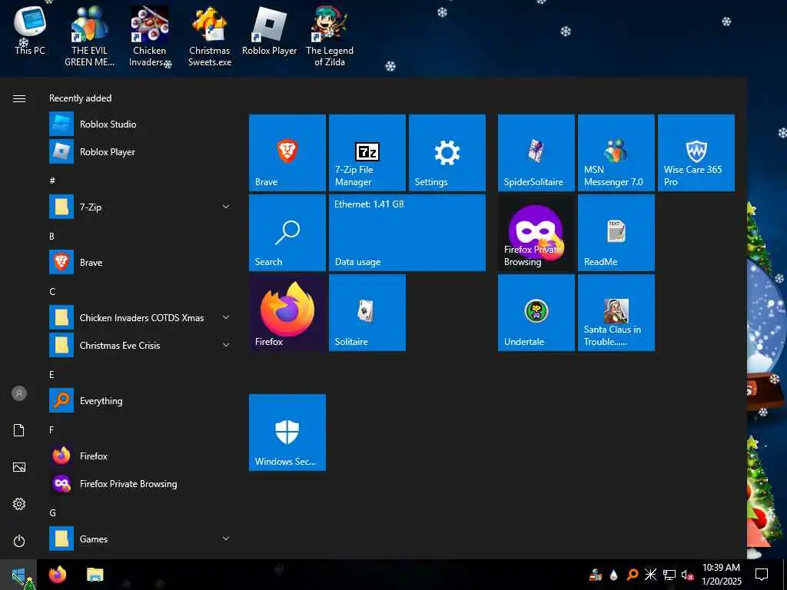Image resolution: width=787 pixels, height=590 pixels.
Task: Select Roblox Player desktop shortcut
Action: pos(270,31)
